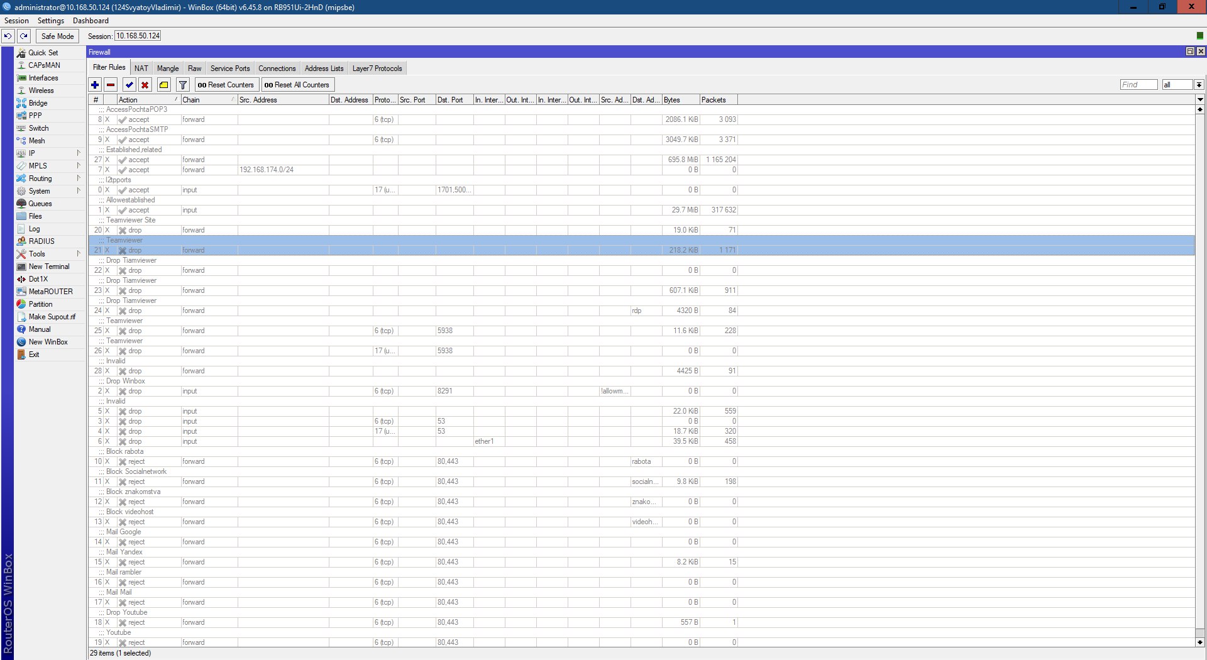Switch to the Mangle tab
Image resolution: width=1207 pixels, height=660 pixels.
(168, 69)
